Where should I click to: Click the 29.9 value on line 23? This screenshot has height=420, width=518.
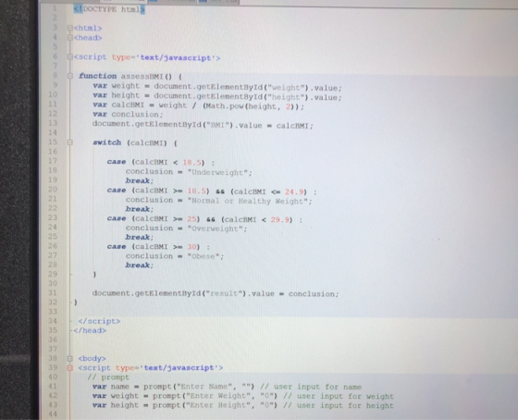(x=280, y=220)
